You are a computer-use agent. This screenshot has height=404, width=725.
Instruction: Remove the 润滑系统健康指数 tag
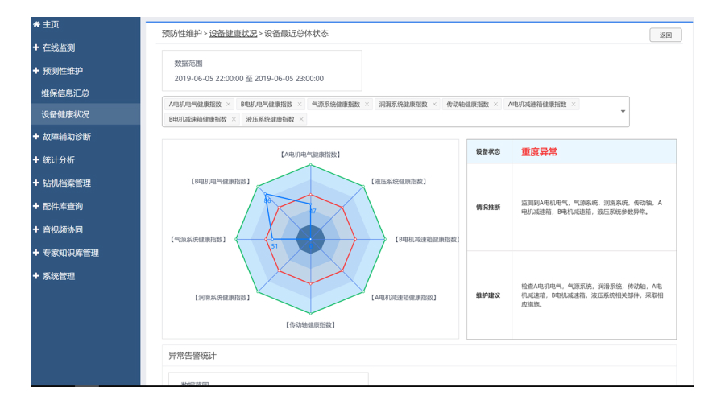(x=434, y=105)
